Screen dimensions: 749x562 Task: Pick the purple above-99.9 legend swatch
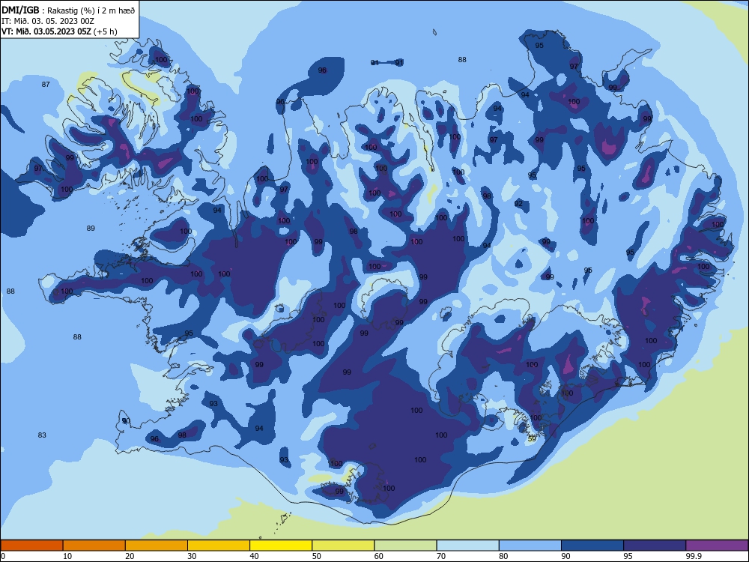pos(717,546)
